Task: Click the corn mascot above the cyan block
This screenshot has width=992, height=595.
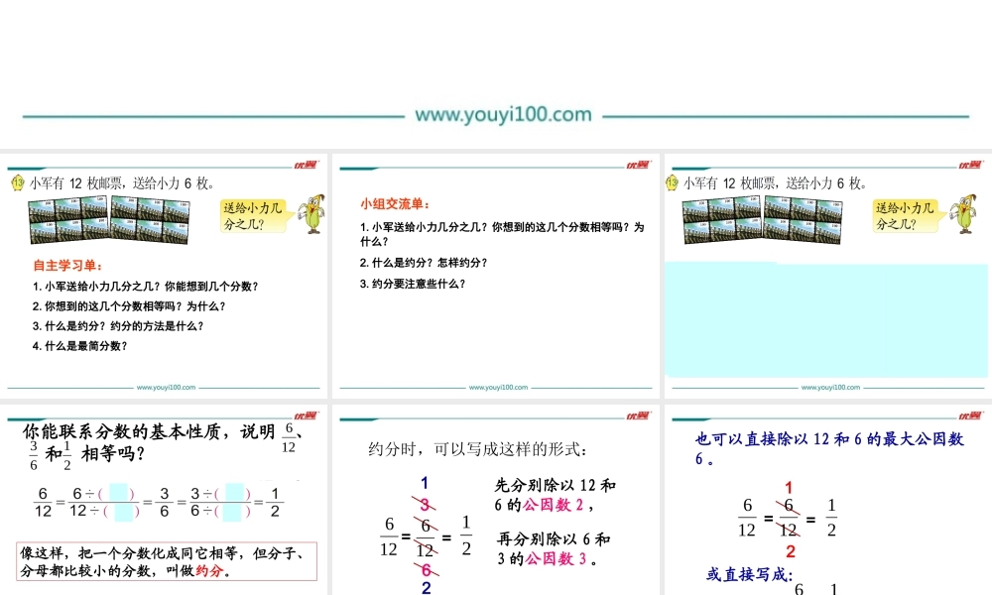Action: click(963, 214)
